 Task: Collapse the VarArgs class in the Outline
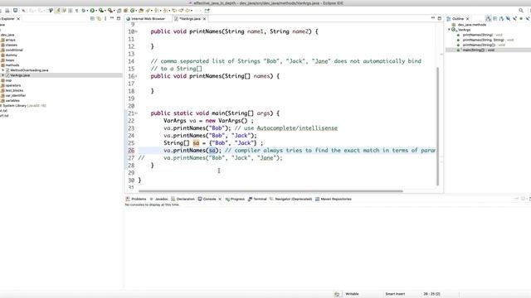point(450,30)
